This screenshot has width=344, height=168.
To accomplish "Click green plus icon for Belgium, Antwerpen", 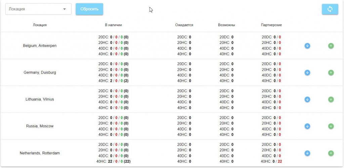I will pos(331,46).
